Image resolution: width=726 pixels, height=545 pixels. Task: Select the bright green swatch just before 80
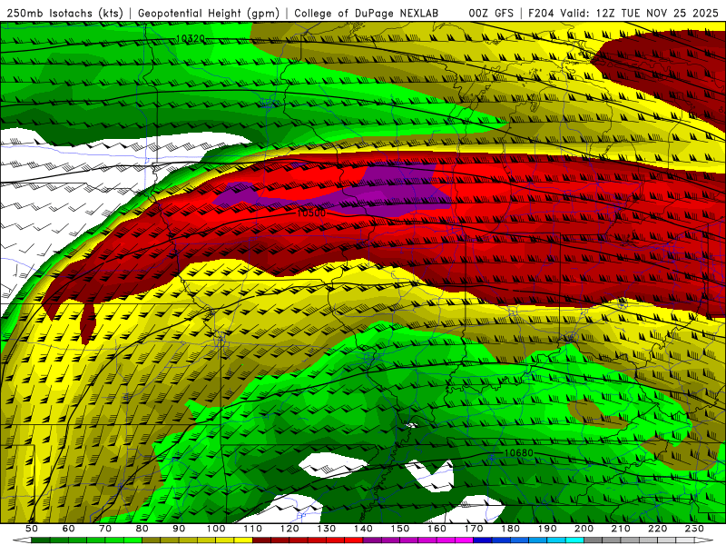tap(132, 540)
